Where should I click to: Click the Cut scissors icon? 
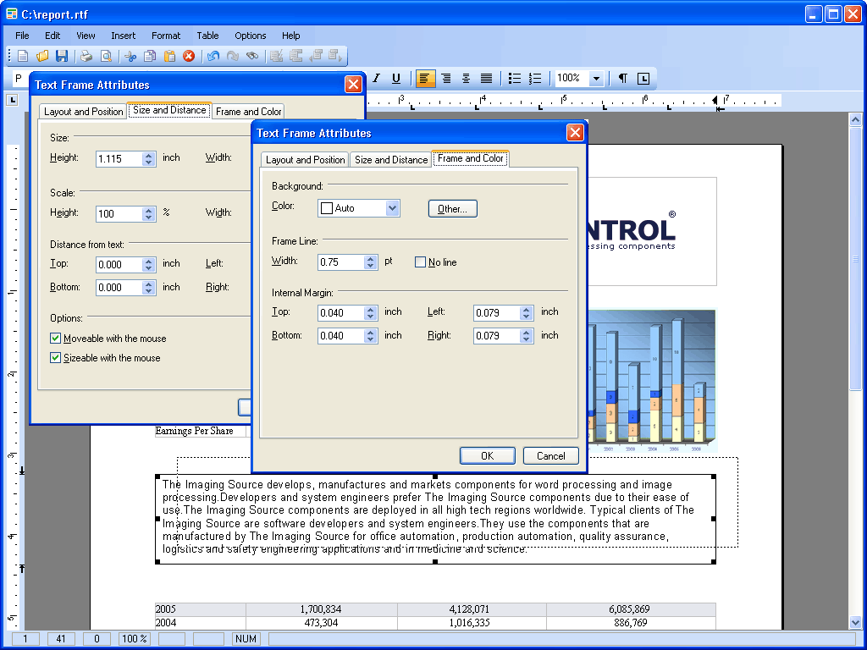point(130,56)
